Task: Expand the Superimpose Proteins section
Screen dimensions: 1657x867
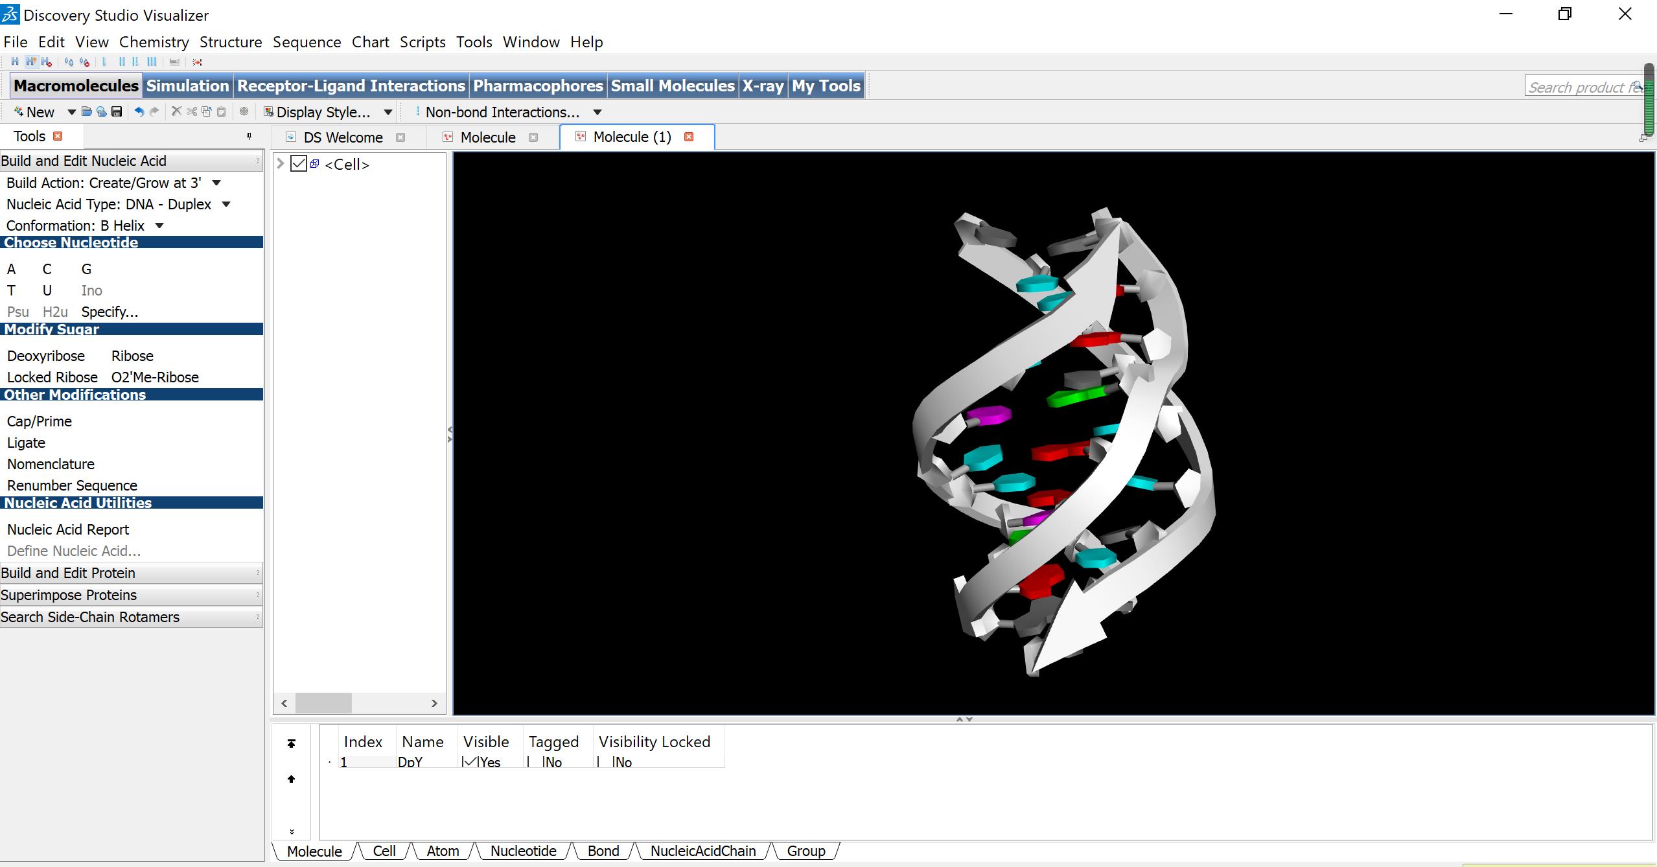Action: click(x=132, y=595)
